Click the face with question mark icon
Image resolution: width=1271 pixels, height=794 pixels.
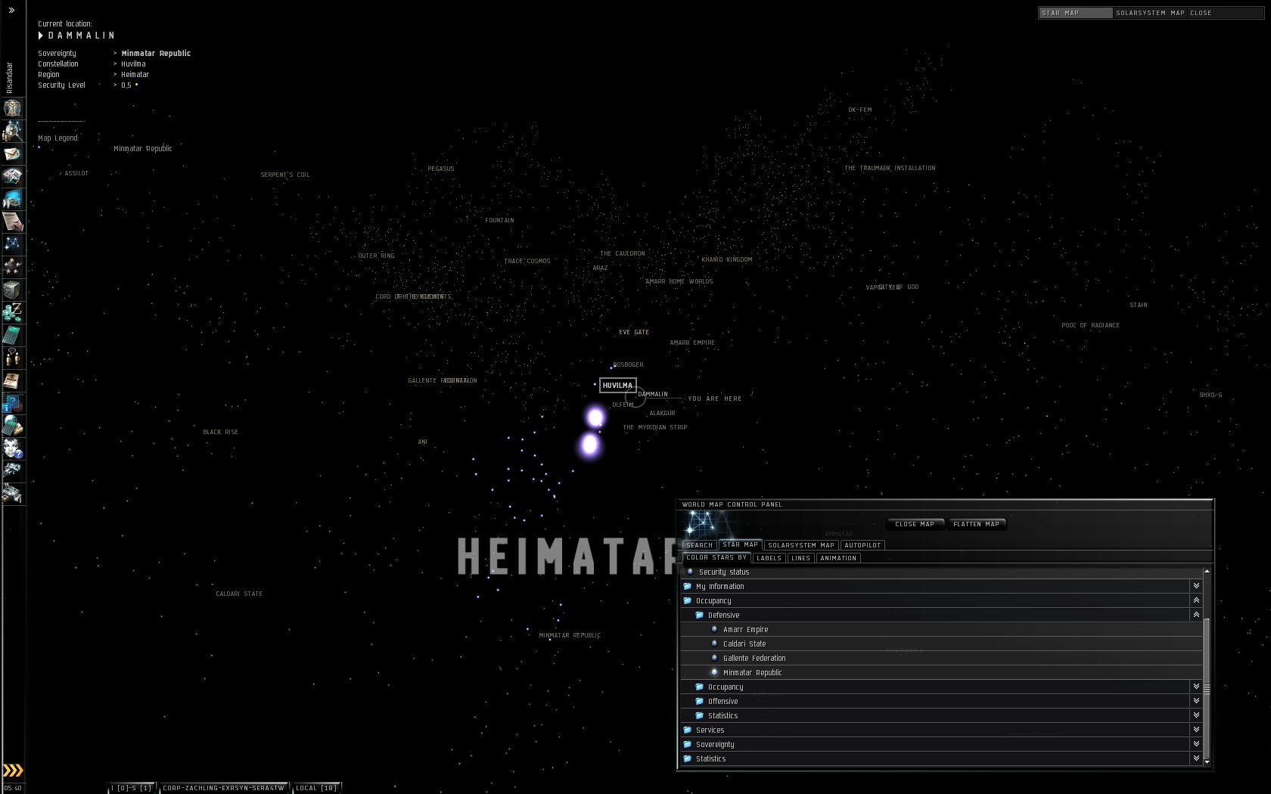click(x=12, y=448)
